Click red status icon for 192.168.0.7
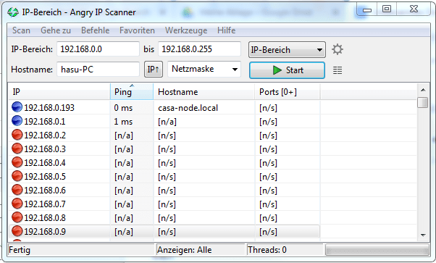The width and height of the screenshot is (436, 263). (17, 204)
